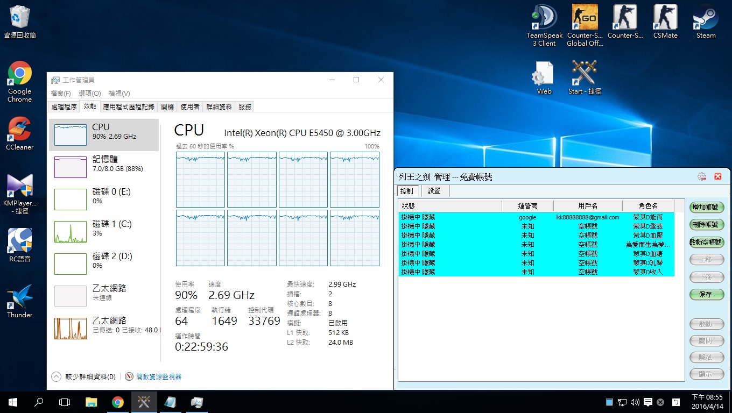Click the 刪除帳號 button
This screenshot has height=413, width=732.
pyautogui.click(x=707, y=225)
